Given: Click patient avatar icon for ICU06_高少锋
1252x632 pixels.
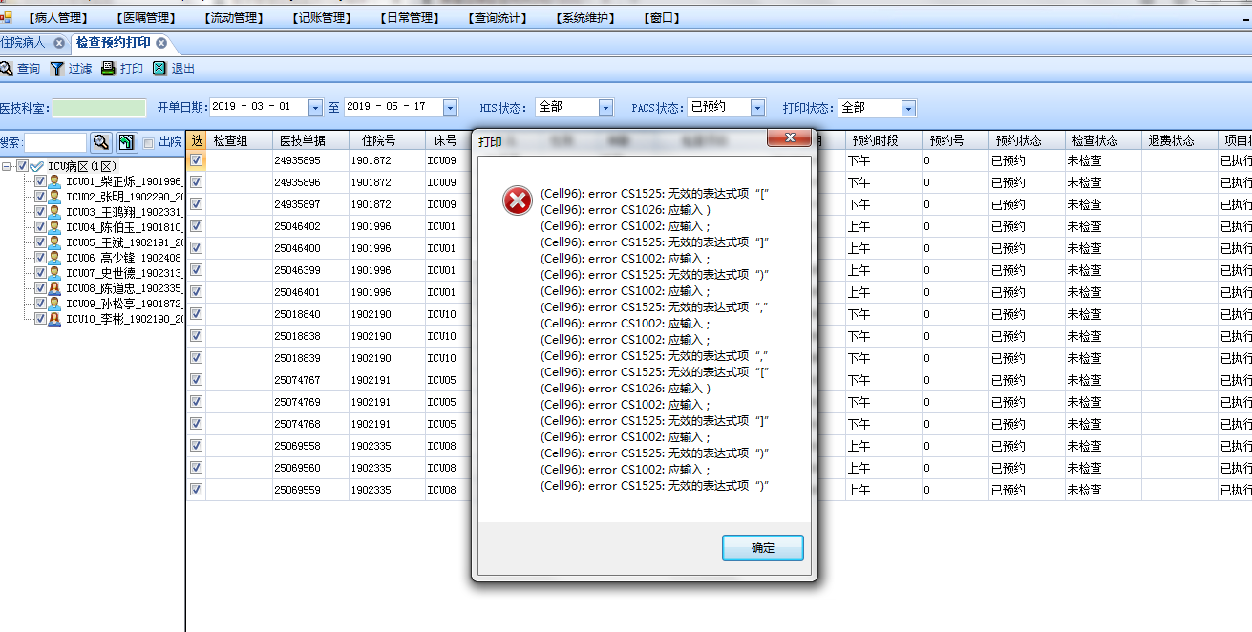Looking at the screenshot, I should pos(55,258).
